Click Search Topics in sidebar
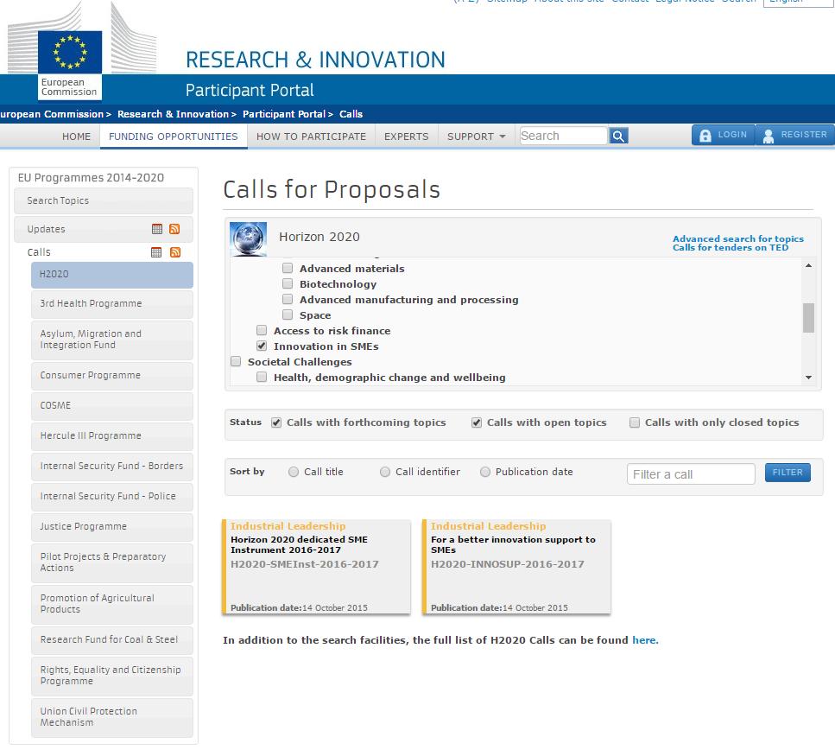This screenshot has height=756, width=835. (x=104, y=200)
